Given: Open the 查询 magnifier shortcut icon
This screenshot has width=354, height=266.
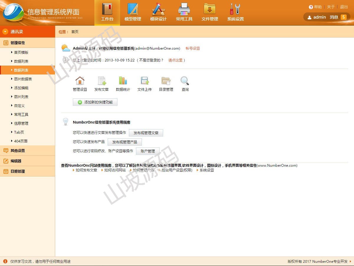Looking at the screenshot, I should 185,81.
